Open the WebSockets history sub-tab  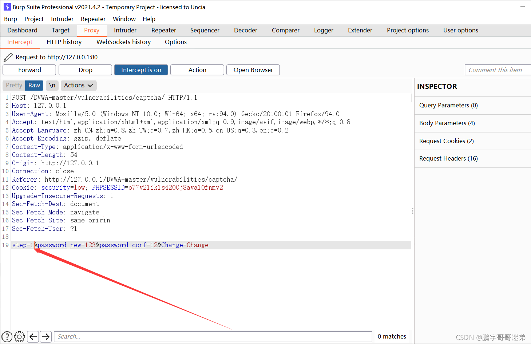tap(123, 42)
